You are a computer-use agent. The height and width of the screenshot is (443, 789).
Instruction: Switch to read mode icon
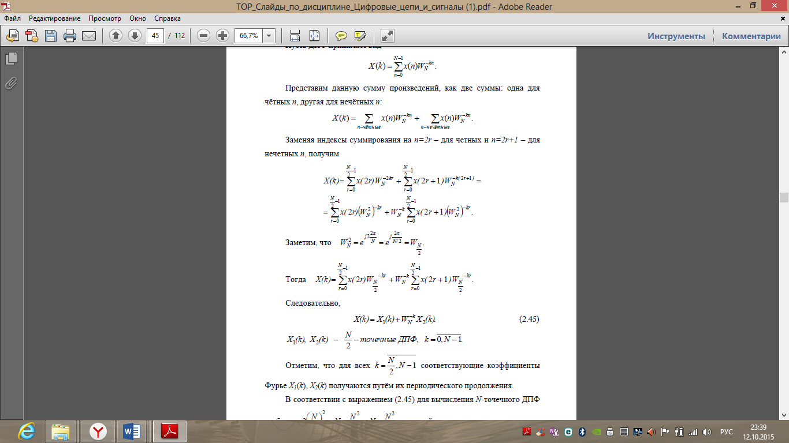pyautogui.click(x=388, y=36)
